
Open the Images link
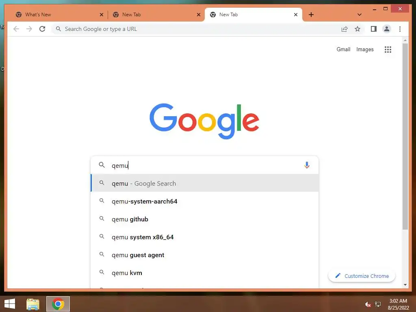point(365,49)
